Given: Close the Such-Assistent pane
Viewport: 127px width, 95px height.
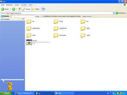Looking at the screenshot, I should pyautogui.click(x=23, y=19).
